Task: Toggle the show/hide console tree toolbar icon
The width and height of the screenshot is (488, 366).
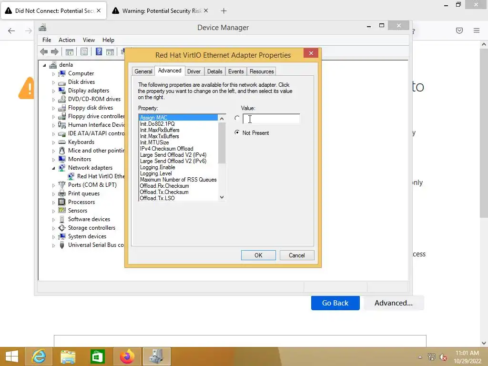Action: coord(70,51)
